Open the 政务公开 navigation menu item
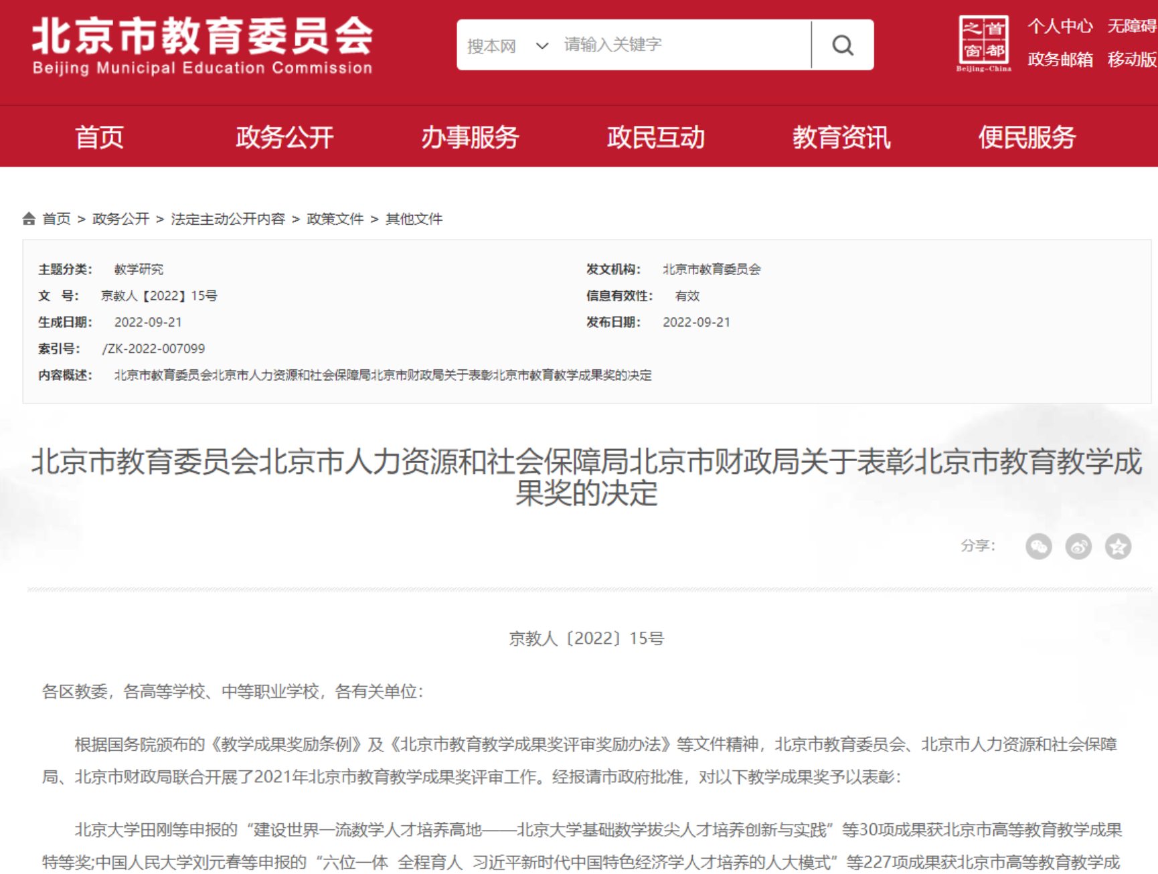The width and height of the screenshot is (1158, 874). click(284, 137)
